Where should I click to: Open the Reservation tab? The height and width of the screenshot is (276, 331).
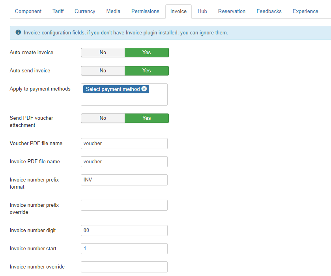tap(232, 11)
